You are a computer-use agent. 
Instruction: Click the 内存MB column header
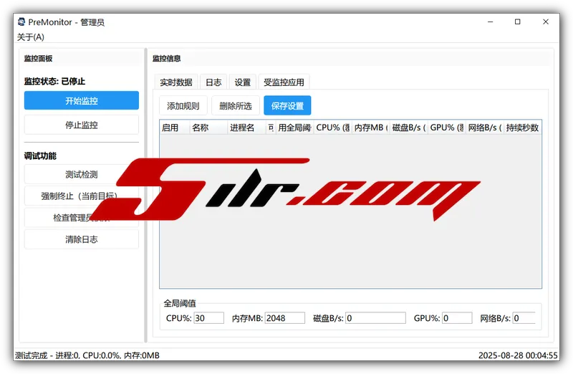(370, 128)
